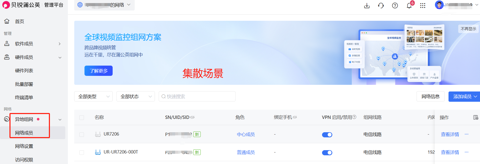Collapse the 异地组网 submenu chevron
Viewport: 480px width, 164px height.
[x=60, y=119]
